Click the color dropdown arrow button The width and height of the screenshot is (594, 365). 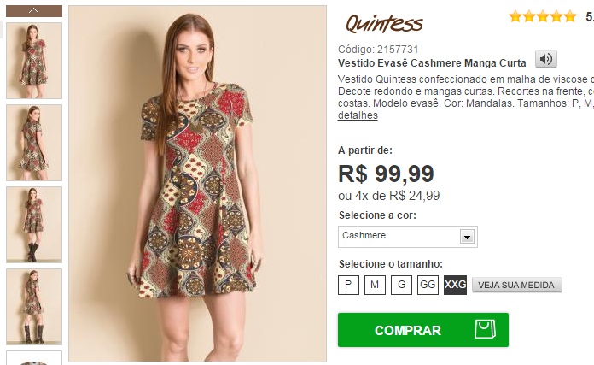[467, 237]
